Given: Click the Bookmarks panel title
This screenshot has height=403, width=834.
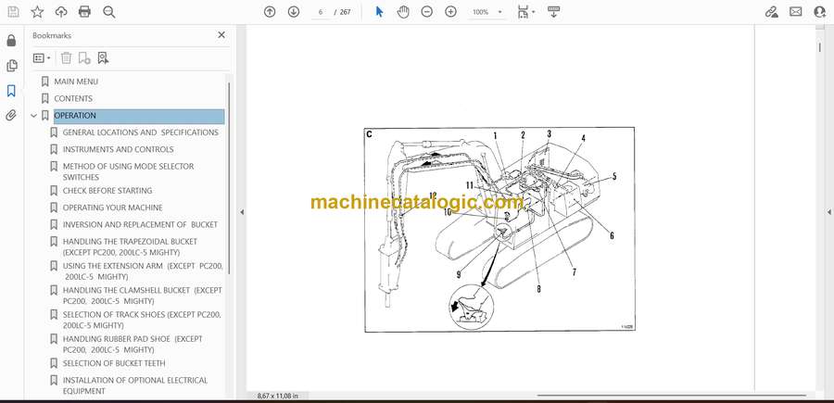Looking at the screenshot, I should click(52, 35).
